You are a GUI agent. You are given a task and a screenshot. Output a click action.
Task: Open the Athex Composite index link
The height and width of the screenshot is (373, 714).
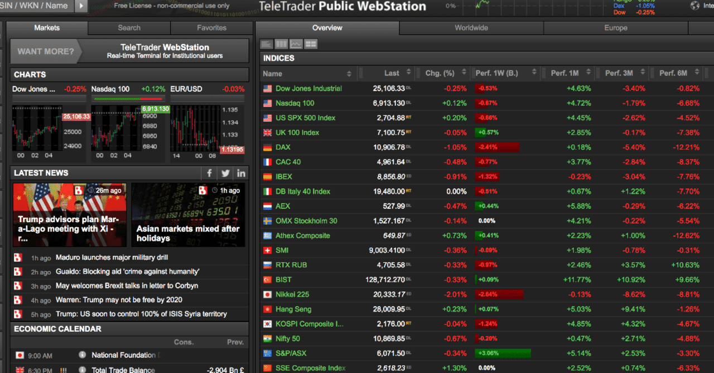(x=303, y=236)
